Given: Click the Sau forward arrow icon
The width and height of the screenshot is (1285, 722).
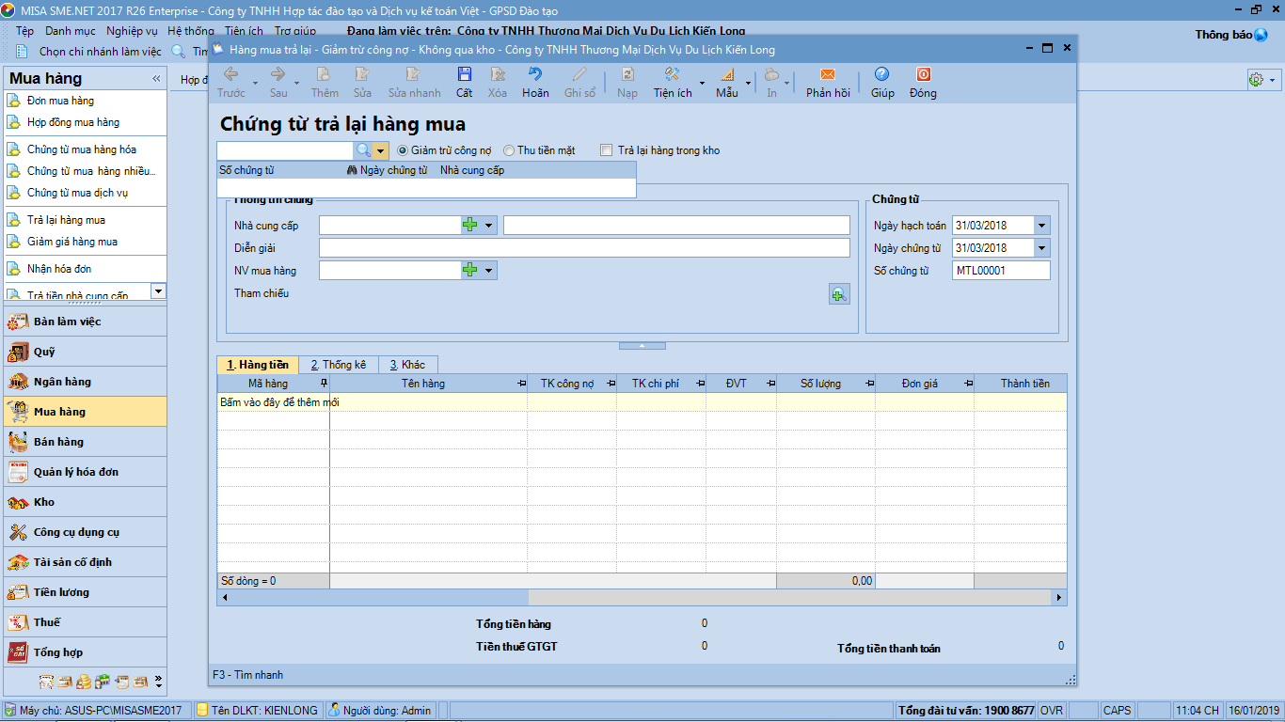Looking at the screenshot, I should pos(278,74).
